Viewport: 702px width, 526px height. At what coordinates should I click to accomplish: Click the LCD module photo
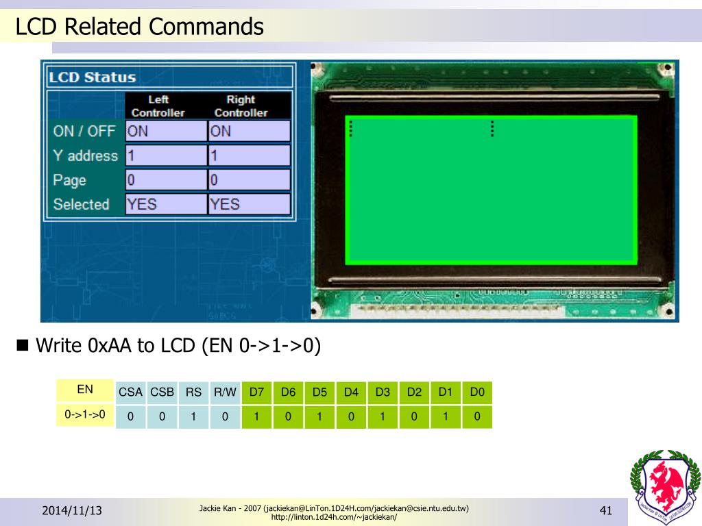point(492,191)
